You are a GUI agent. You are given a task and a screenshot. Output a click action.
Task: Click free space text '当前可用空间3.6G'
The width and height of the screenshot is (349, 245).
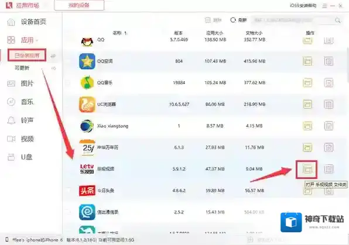116,240
